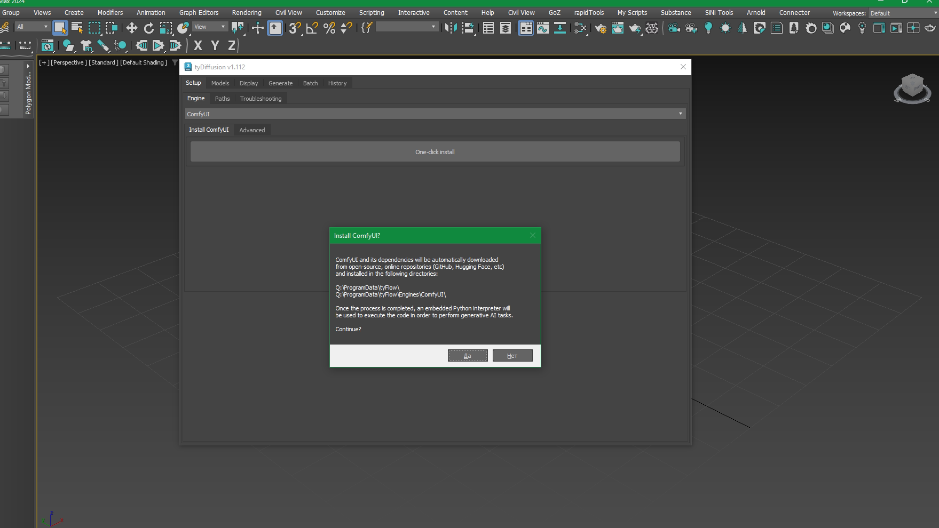The image size is (939, 528).
Task: Click the Select by Name icon
Action: coord(77,28)
